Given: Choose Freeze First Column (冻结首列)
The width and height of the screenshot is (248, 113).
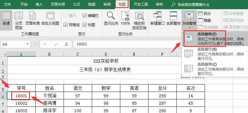Looking at the screenshot, I should pyautogui.click(x=215, y=69).
